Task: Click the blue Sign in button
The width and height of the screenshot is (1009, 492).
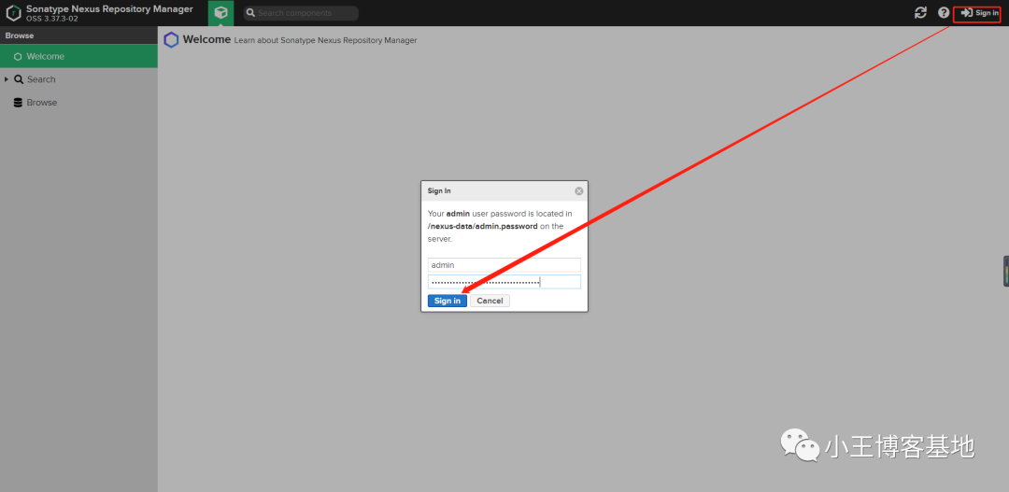Action: (x=448, y=301)
